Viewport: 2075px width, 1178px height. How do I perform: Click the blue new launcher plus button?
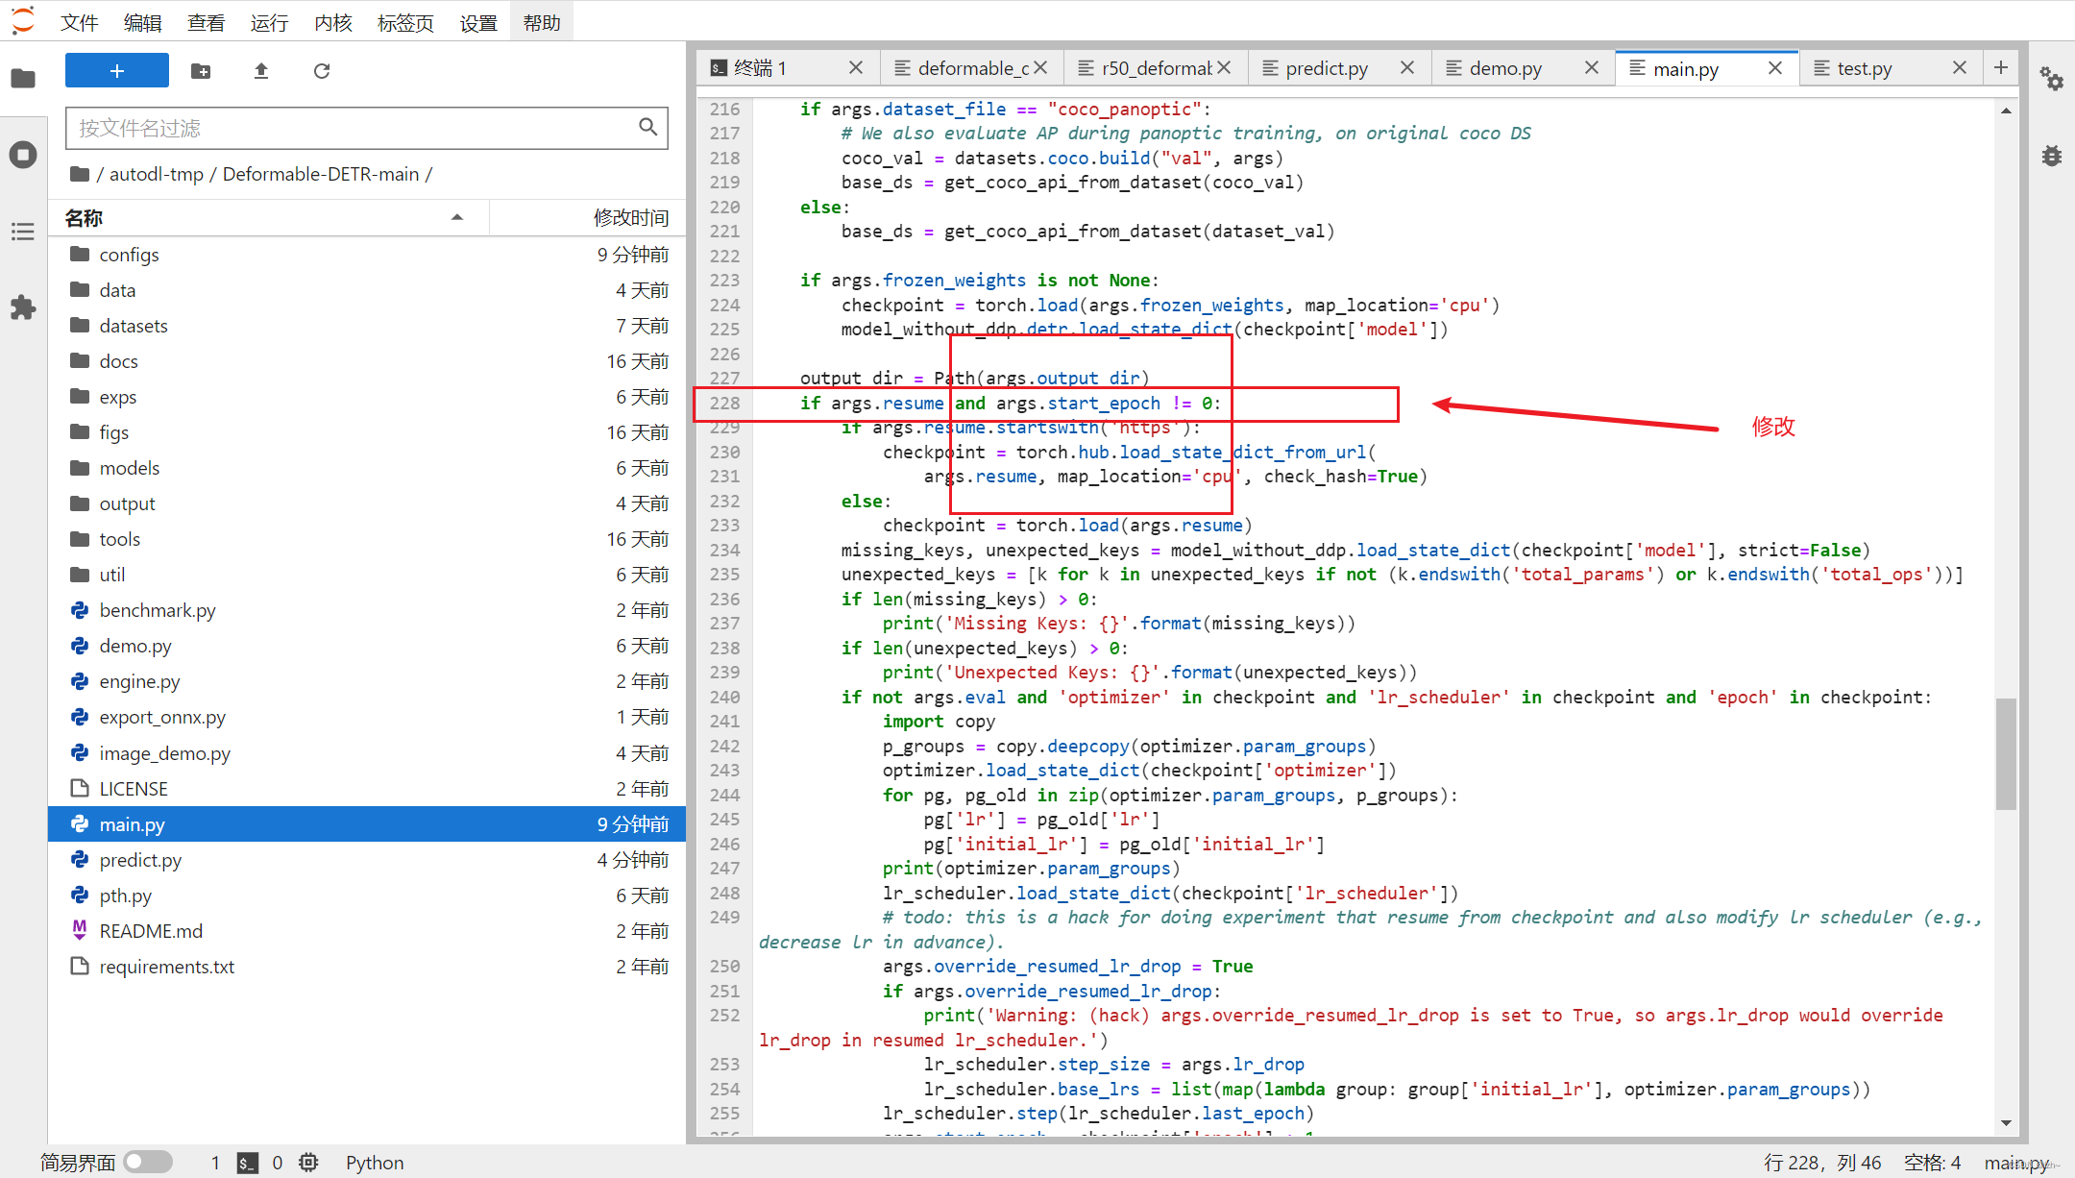117,71
